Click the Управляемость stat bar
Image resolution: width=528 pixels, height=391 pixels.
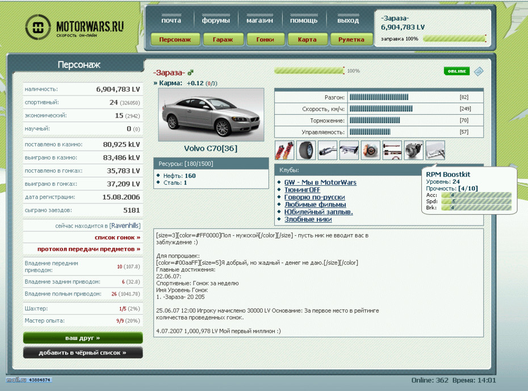pyautogui.click(x=370, y=132)
